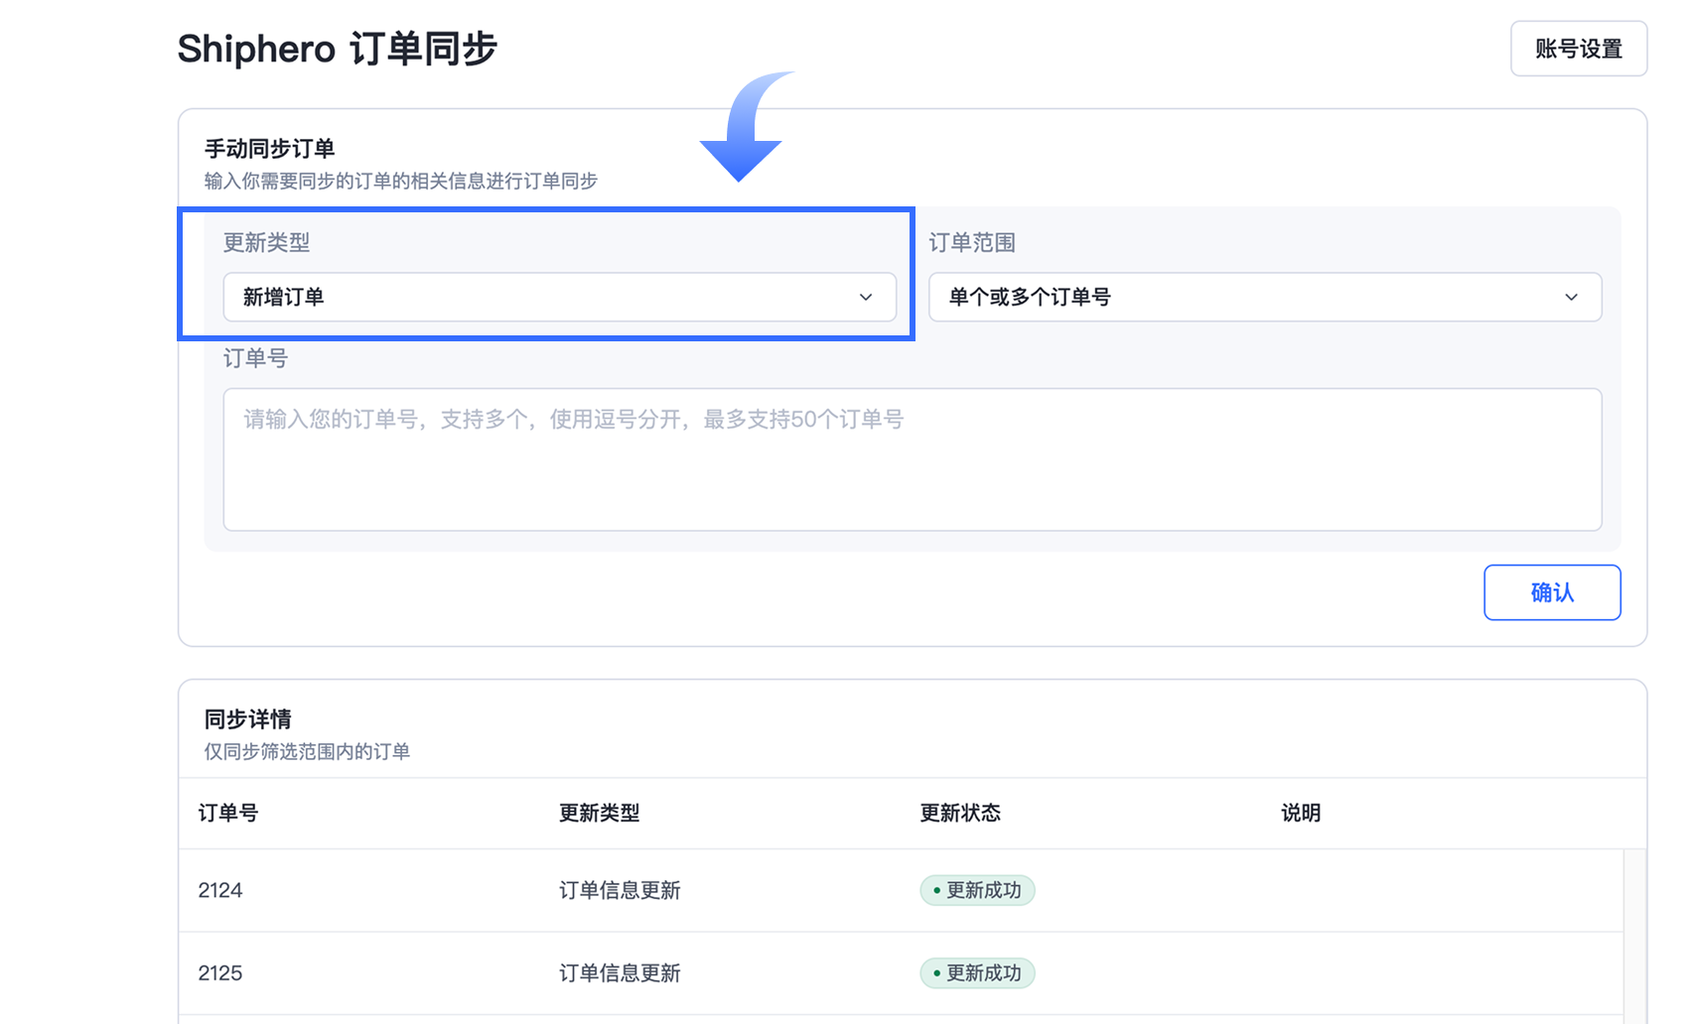
Task: Click the 说明 column header
Action: click(x=1301, y=813)
